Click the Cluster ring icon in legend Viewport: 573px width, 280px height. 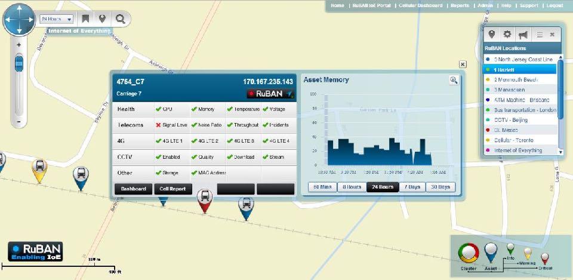(469, 253)
